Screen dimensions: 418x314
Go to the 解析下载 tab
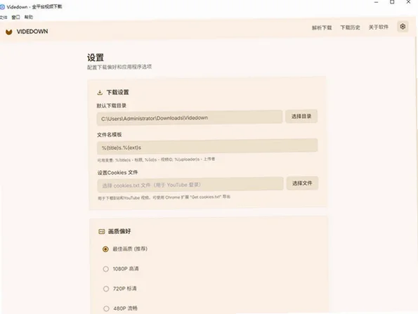322,27
